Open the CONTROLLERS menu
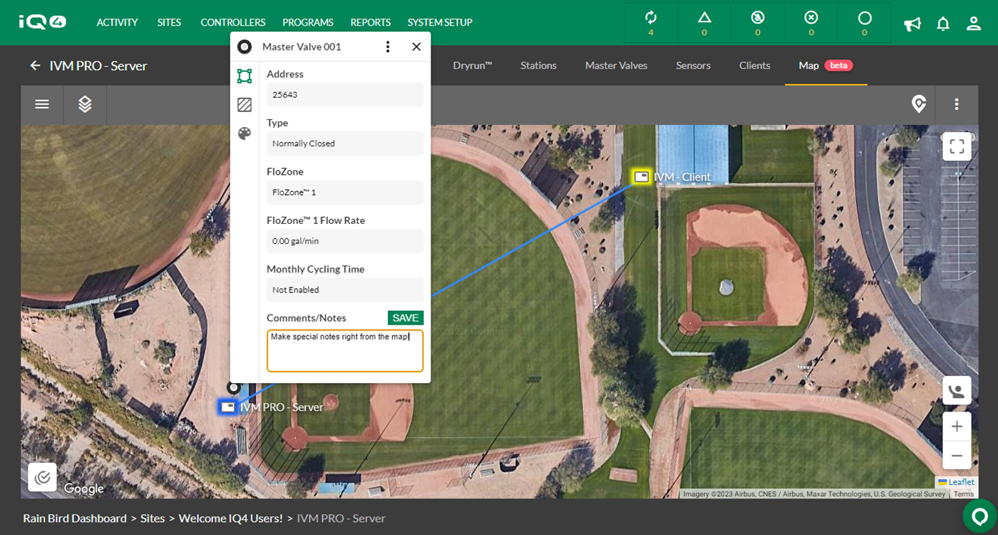 coord(233,23)
